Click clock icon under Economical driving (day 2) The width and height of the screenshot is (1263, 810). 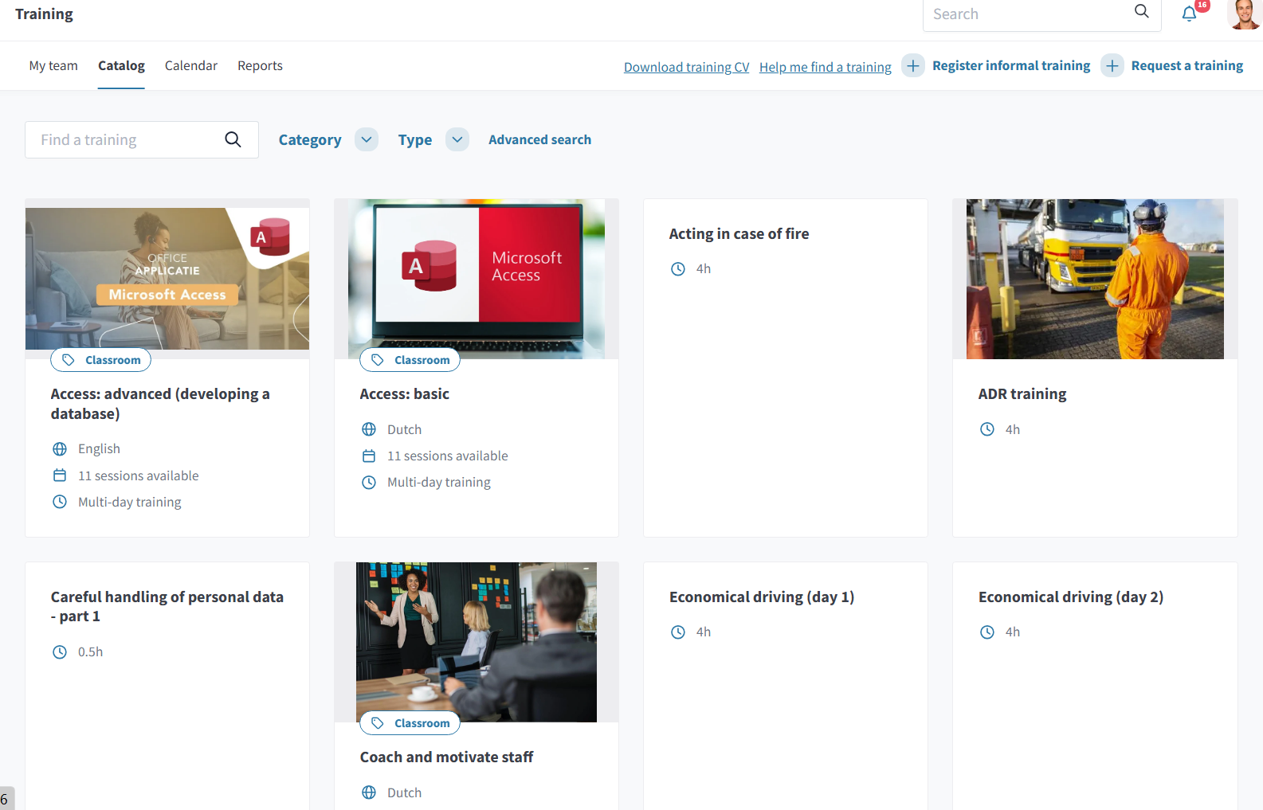tap(987, 632)
